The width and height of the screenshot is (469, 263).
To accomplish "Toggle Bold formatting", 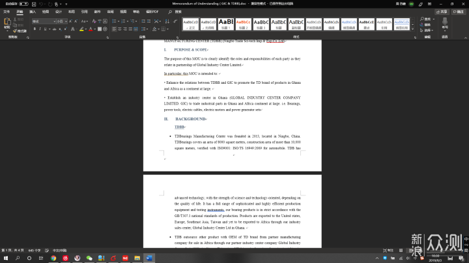I will pyautogui.click(x=35, y=29).
